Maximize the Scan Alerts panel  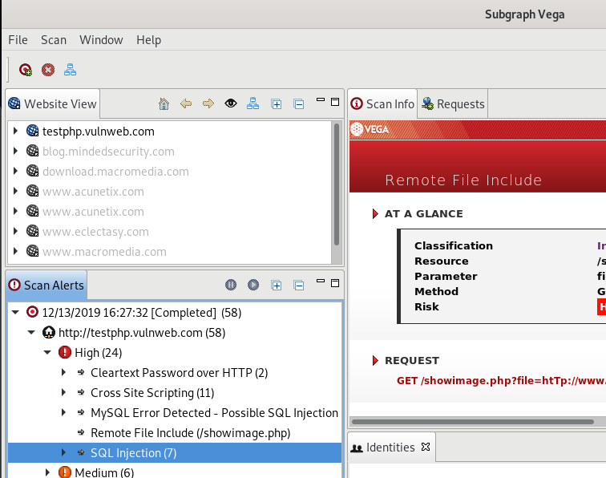point(335,283)
